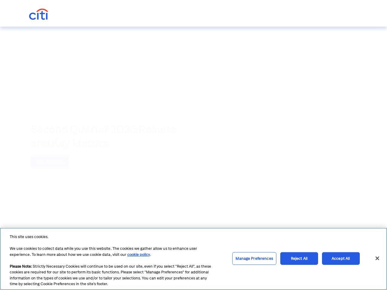Open the cookie policy link
The height and width of the screenshot is (290, 387).
click(x=138, y=255)
